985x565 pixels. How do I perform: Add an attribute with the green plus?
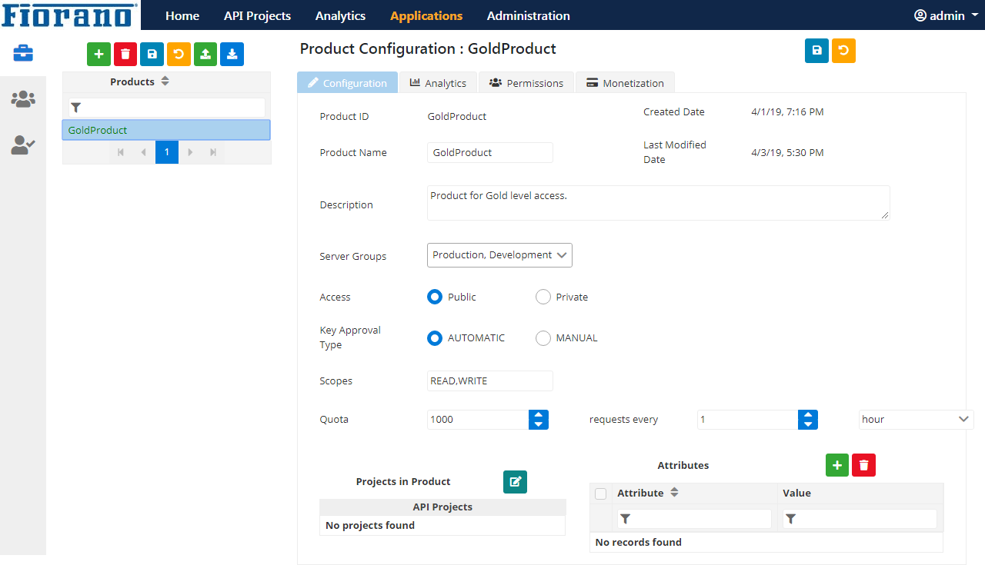(x=837, y=465)
